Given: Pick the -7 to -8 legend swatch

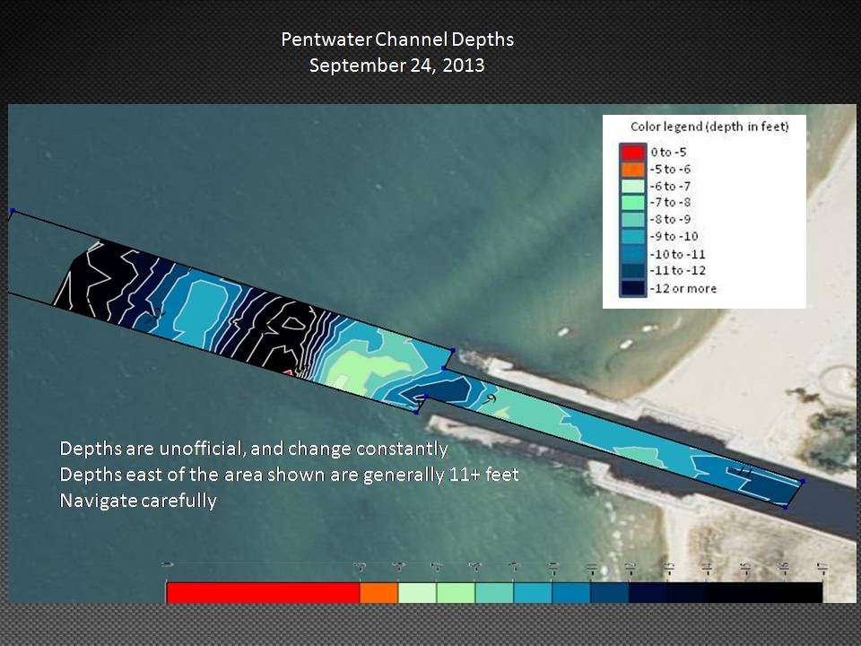Looking at the screenshot, I should [x=631, y=203].
